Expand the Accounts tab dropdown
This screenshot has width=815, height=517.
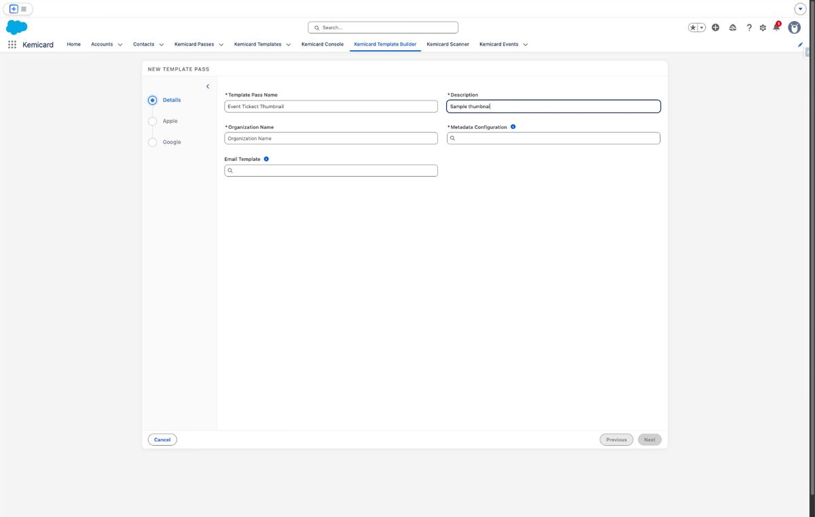coord(120,45)
